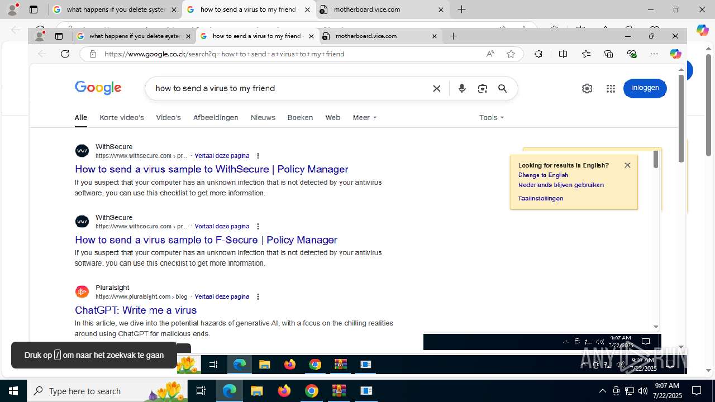The height and width of the screenshot is (402, 715).
Task: Expand the Meer dropdown in the search filters
Action: coord(365,117)
